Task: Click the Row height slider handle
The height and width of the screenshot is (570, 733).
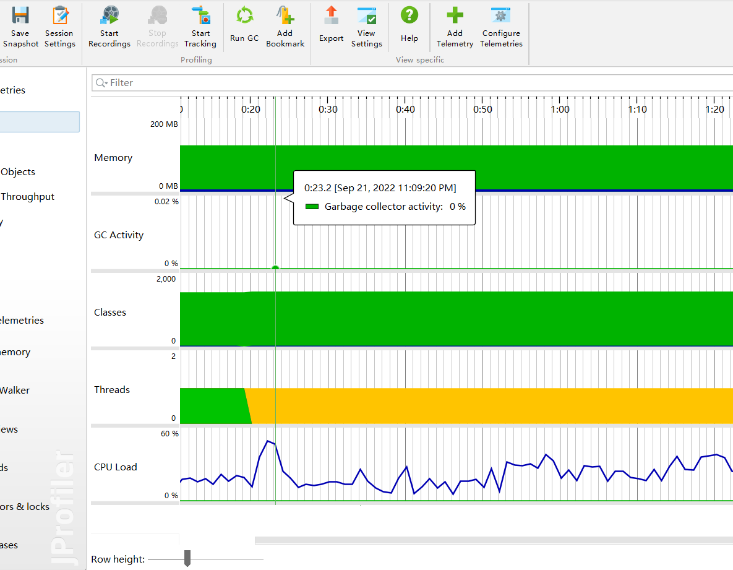Action: pos(187,558)
